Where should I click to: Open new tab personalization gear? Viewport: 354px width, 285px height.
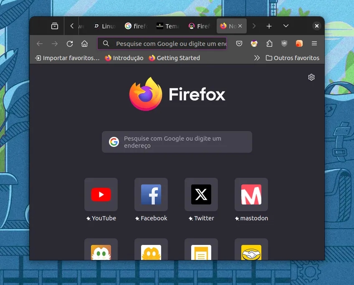(x=311, y=77)
